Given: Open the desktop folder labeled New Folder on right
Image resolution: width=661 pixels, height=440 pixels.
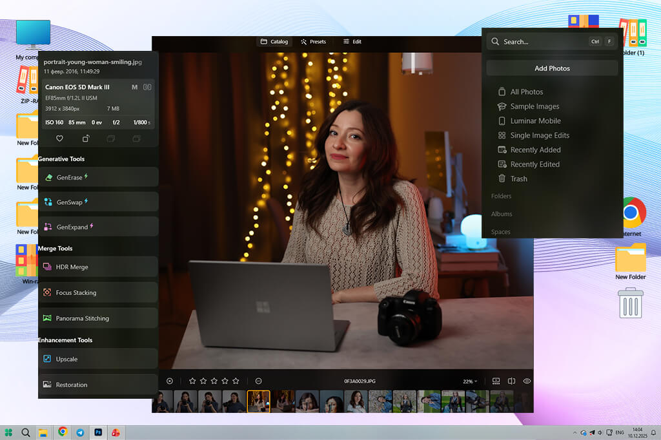Looking at the screenshot, I should pyautogui.click(x=631, y=262).
